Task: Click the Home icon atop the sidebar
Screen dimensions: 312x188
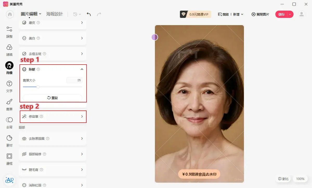Action: coord(10,14)
